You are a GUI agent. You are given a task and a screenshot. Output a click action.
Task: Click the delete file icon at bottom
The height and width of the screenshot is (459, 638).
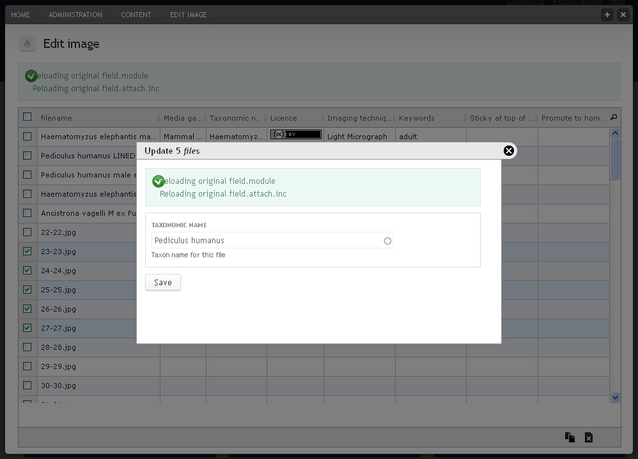coord(589,437)
